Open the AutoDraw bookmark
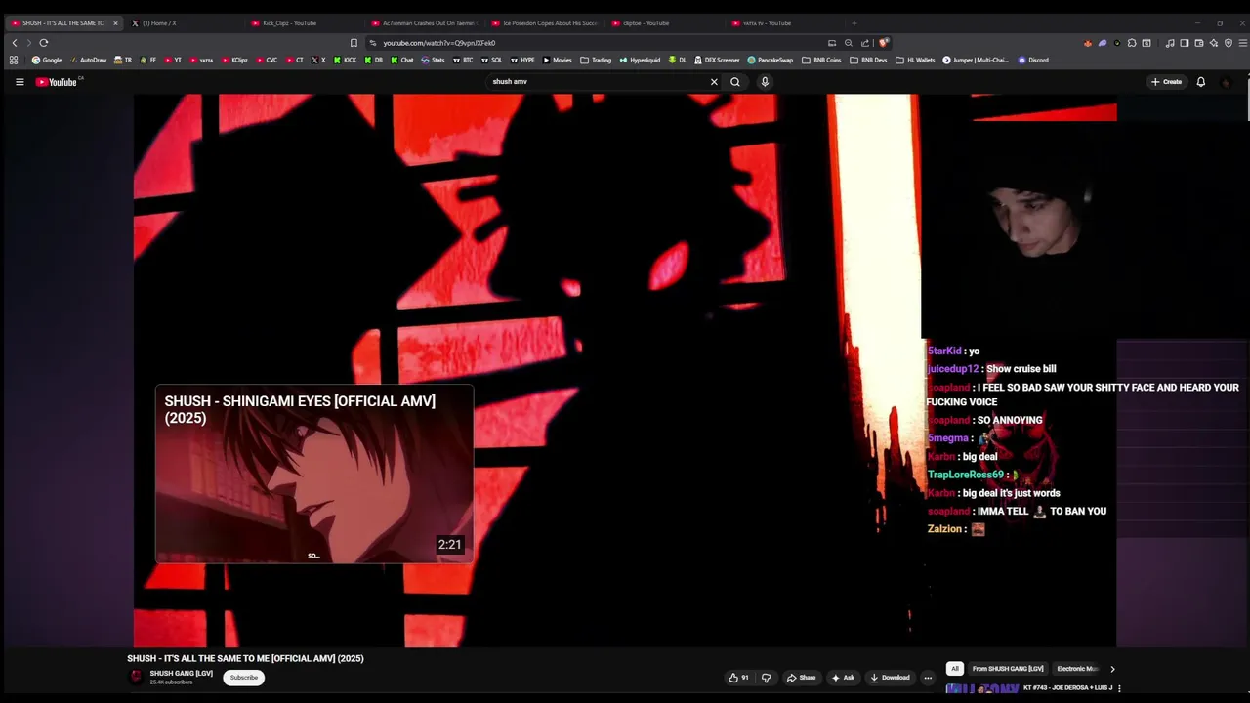 click(88, 61)
